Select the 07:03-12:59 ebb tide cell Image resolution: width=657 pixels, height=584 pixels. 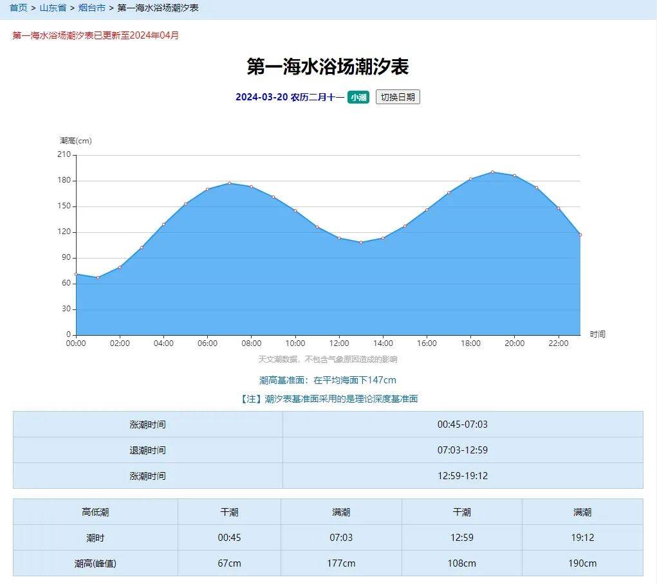462,450
